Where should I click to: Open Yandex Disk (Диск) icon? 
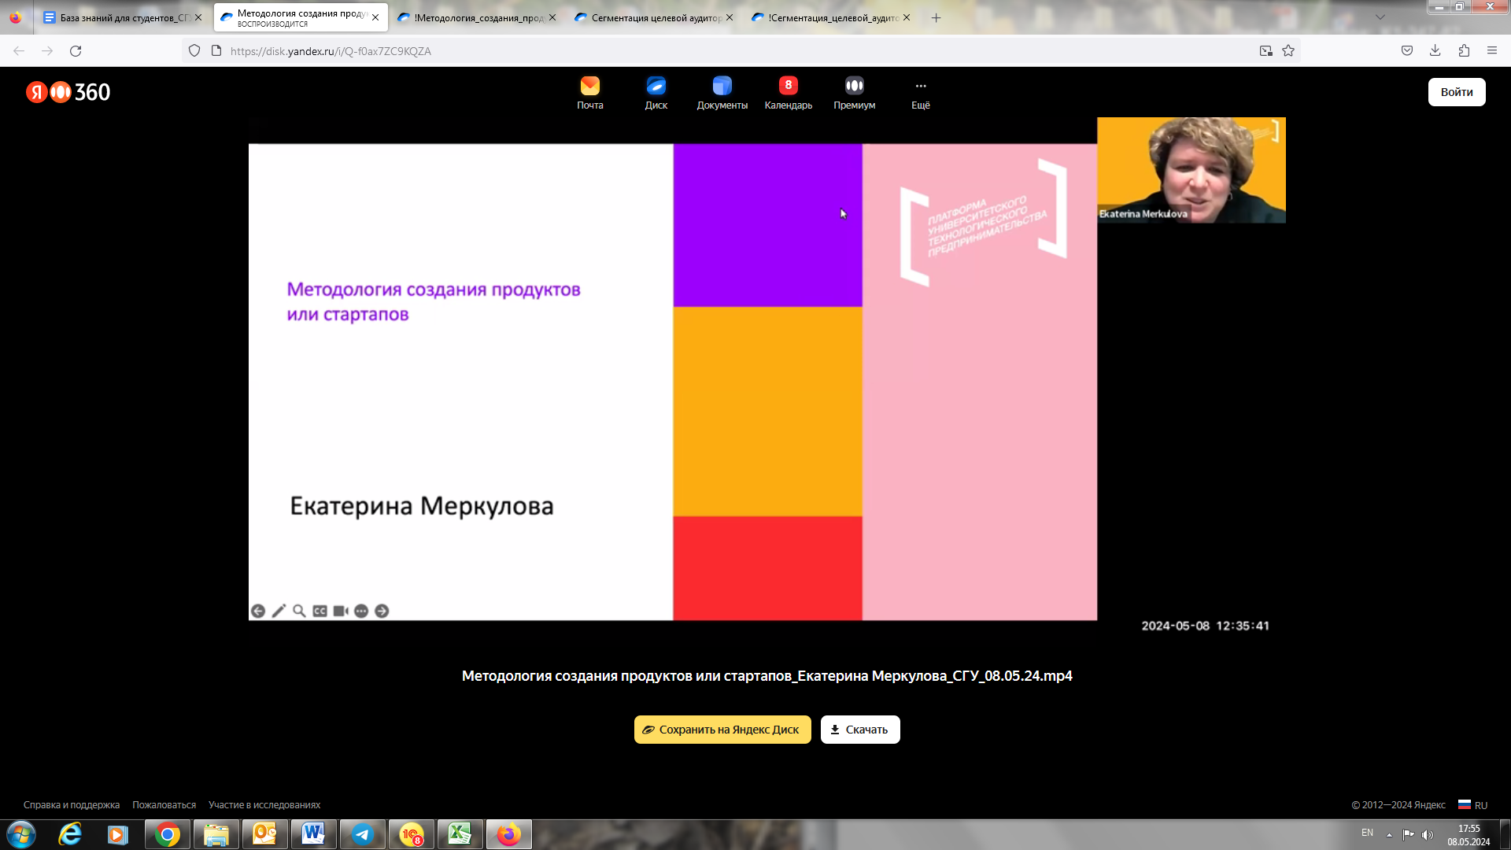click(x=656, y=86)
